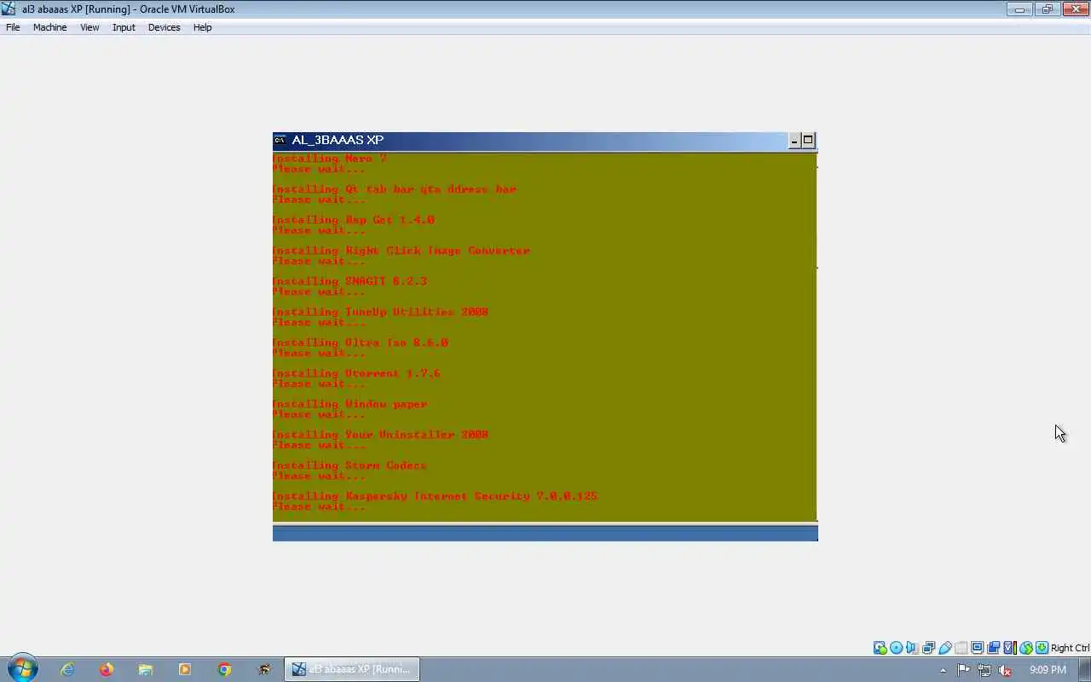This screenshot has width=1091, height=682.
Task: Click the 'Installing SNAGIT 8.2.3' line
Action: tap(350, 281)
